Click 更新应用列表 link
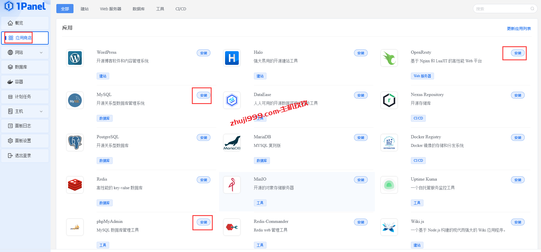The height and width of the screenshot is (252, 541). (519, 29)
